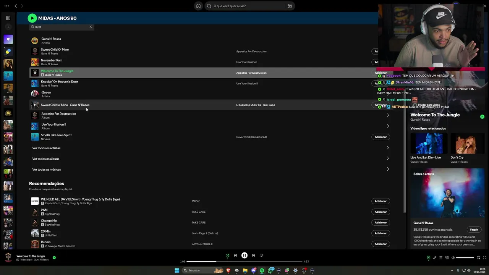Image resolution: width=489 pixels, height=275 pixels.
Task: Expand 'Ver todos os álbuns'
Action: [388, 159]
